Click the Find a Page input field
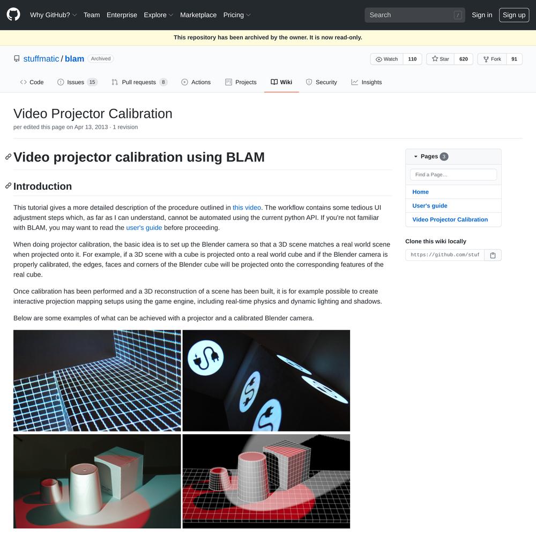 453,174
